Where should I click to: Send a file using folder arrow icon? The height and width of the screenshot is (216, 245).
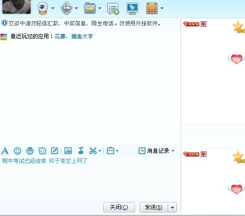[90, 8]
